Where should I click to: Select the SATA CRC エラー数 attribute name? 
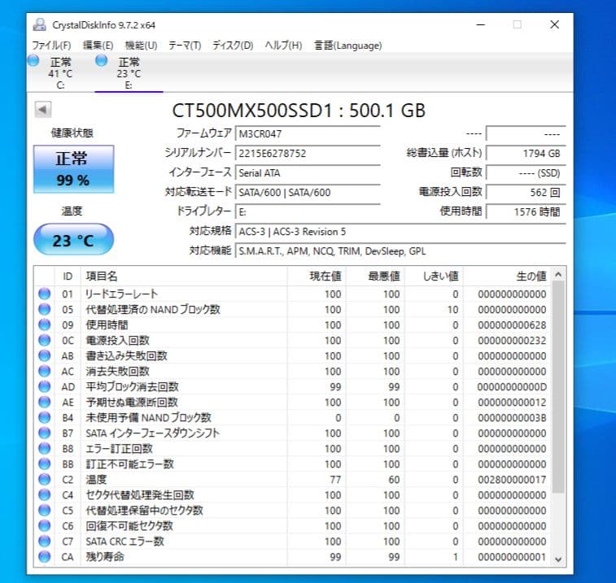coord(125,542)
